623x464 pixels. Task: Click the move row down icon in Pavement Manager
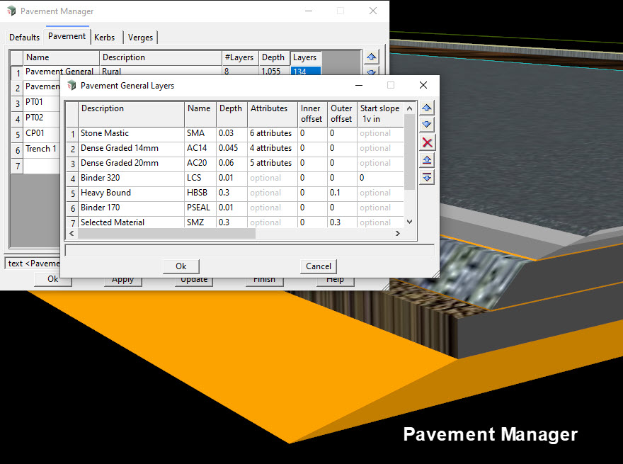coord(372,72)
